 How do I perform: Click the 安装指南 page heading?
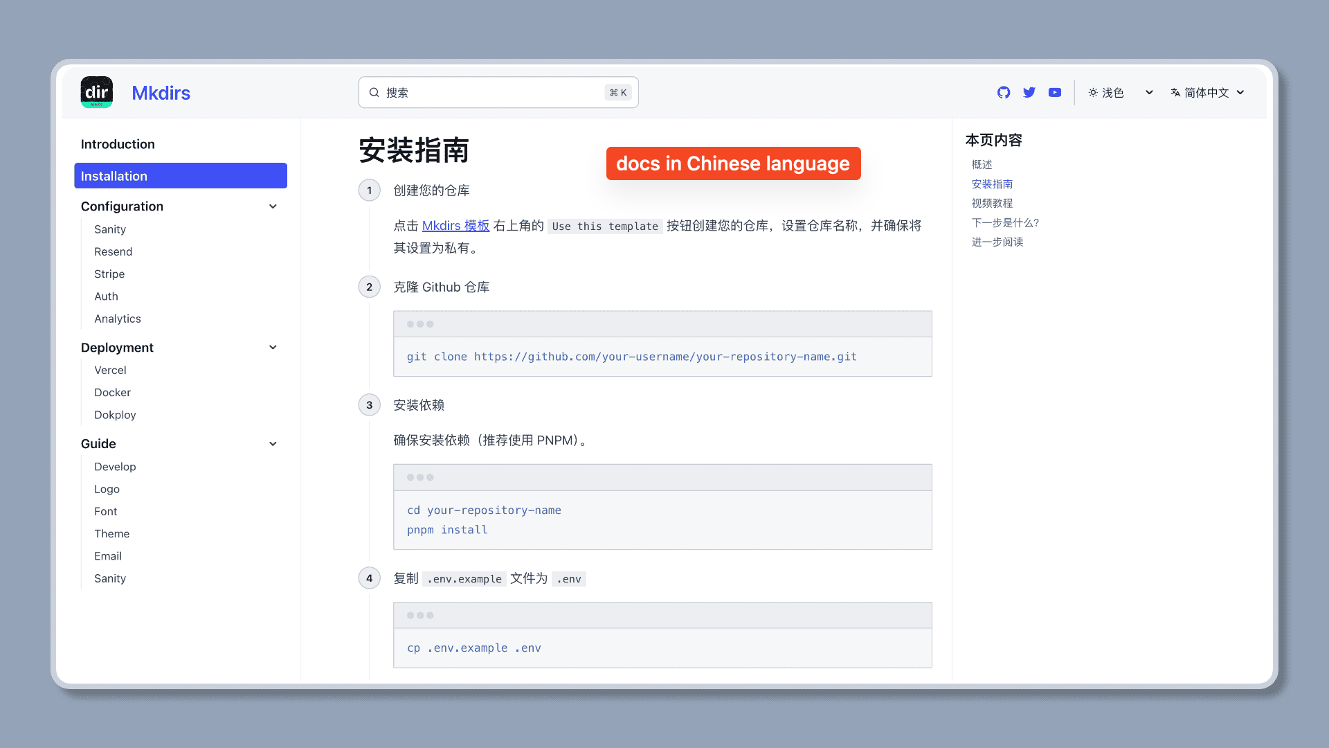click(414, 150)
